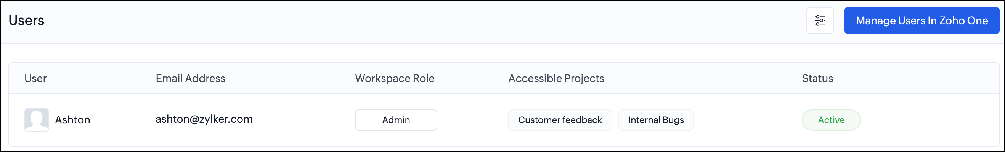Click the email ashton@zylker.com
Viewport: 1005px width, 152px height.
point(204,119)
